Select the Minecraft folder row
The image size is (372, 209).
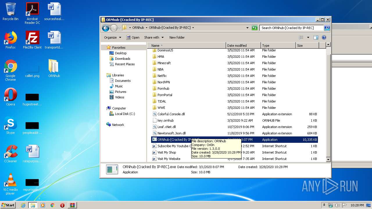pyautogui.click(x=235, y=63)
